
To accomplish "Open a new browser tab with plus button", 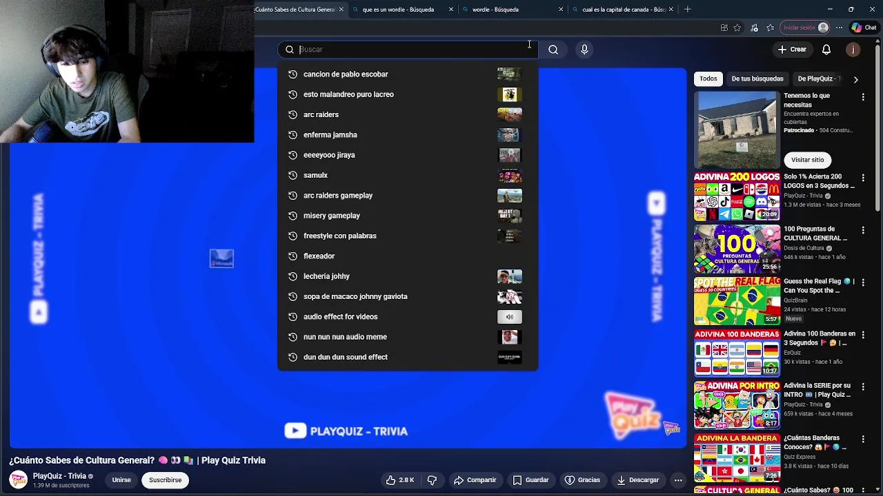I will pyautogui.click(x=687, y=10).
